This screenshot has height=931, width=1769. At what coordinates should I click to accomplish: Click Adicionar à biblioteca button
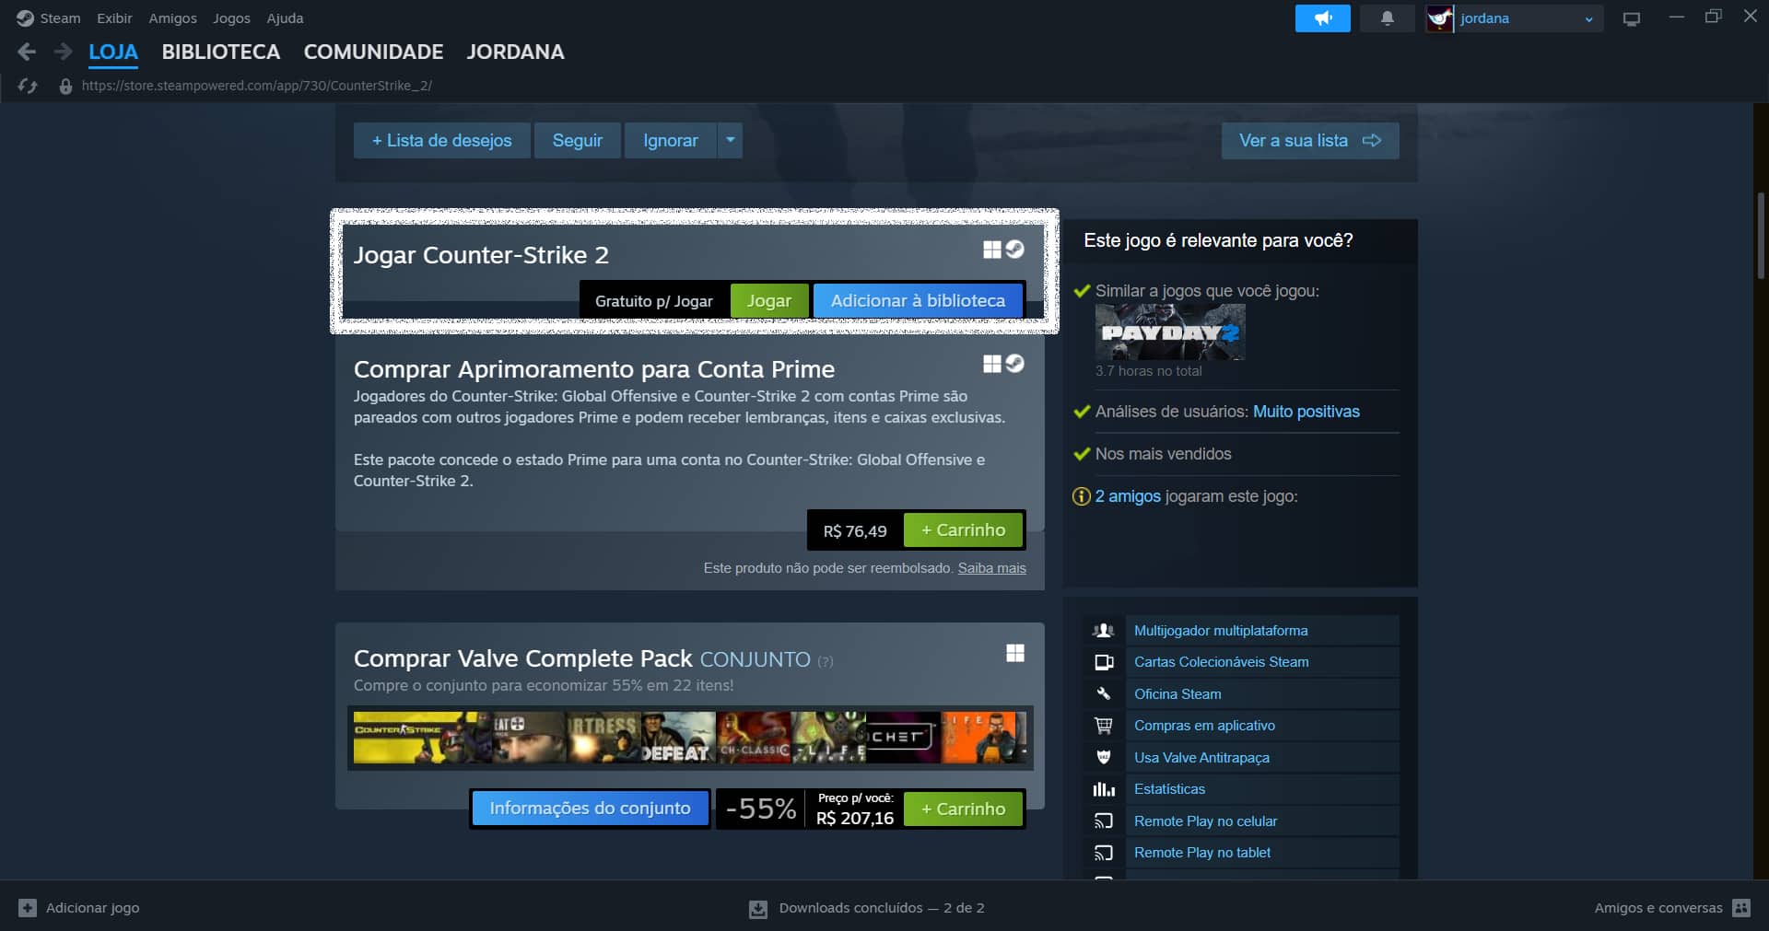point(918,300)
